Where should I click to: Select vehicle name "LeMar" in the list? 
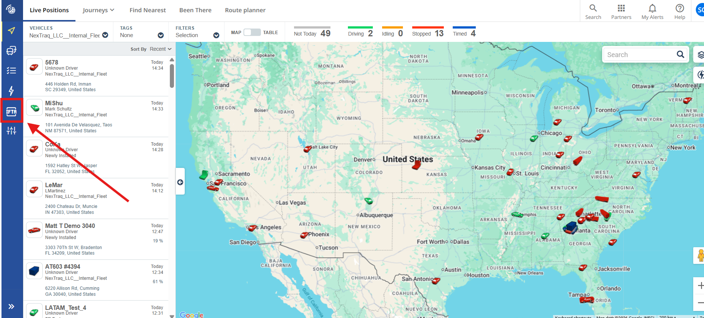tap(54, 185)
